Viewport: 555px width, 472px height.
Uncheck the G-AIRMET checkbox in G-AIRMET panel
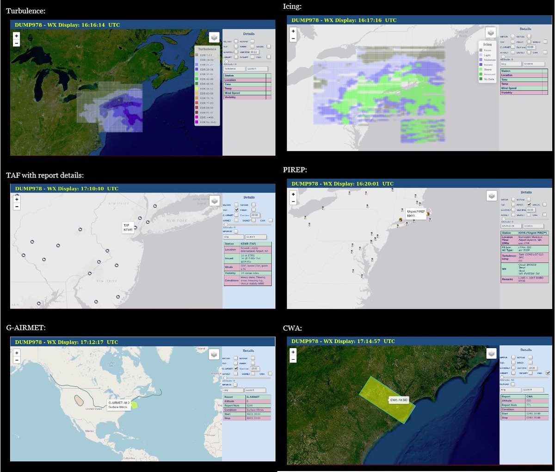point(236,368)
